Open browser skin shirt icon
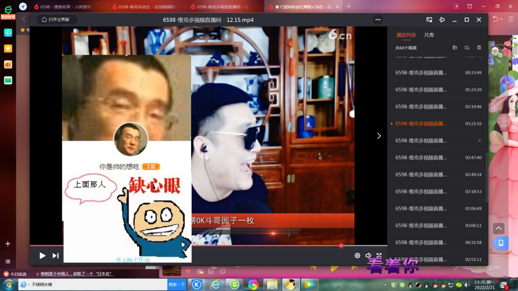Image resolution: width=518 pixels, height=291 pixels. click(470, 6)
